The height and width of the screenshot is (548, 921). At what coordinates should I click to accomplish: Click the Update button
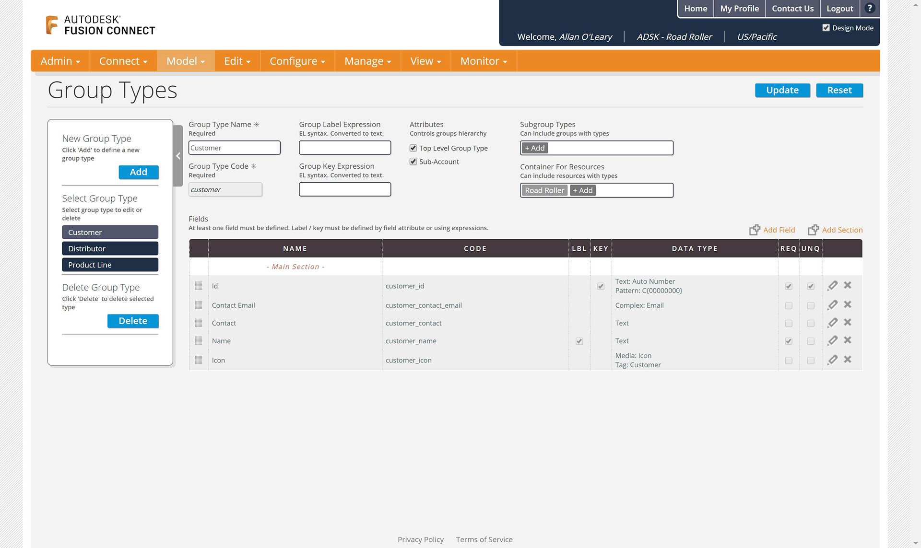[782, 90]
